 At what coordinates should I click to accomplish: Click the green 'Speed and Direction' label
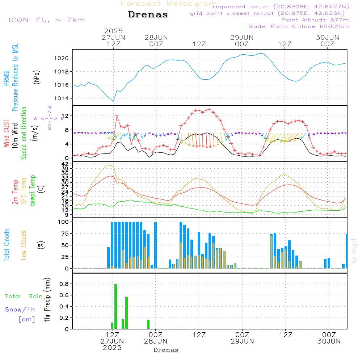click(24, 133)
